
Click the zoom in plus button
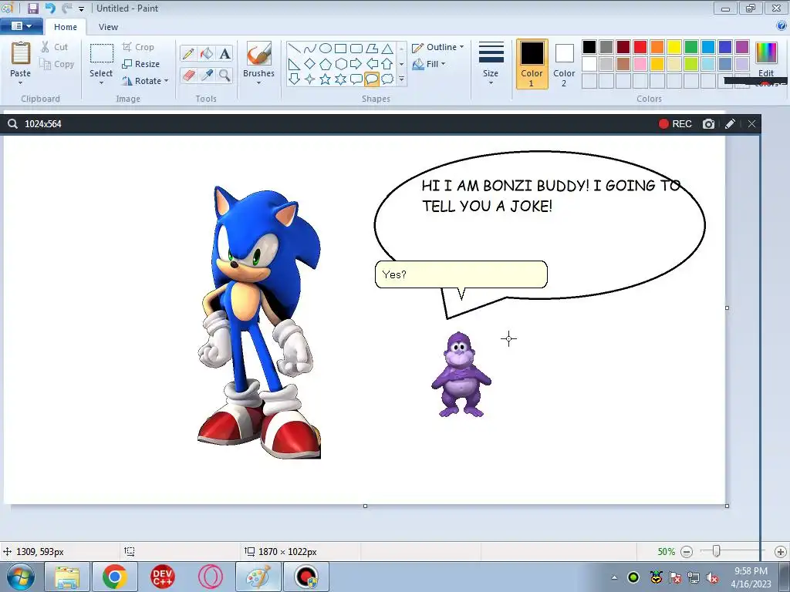tap(781, 552)
